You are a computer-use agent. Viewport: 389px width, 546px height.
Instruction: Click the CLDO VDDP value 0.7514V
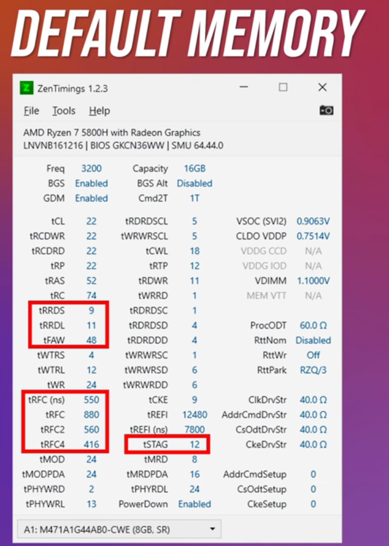[x=313, y=236]
